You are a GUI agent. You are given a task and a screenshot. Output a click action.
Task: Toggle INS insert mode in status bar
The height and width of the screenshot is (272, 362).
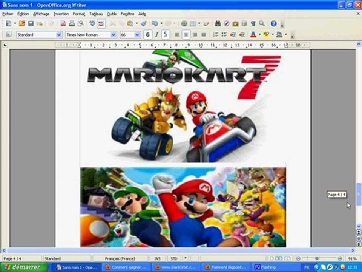tap(157, 258)
